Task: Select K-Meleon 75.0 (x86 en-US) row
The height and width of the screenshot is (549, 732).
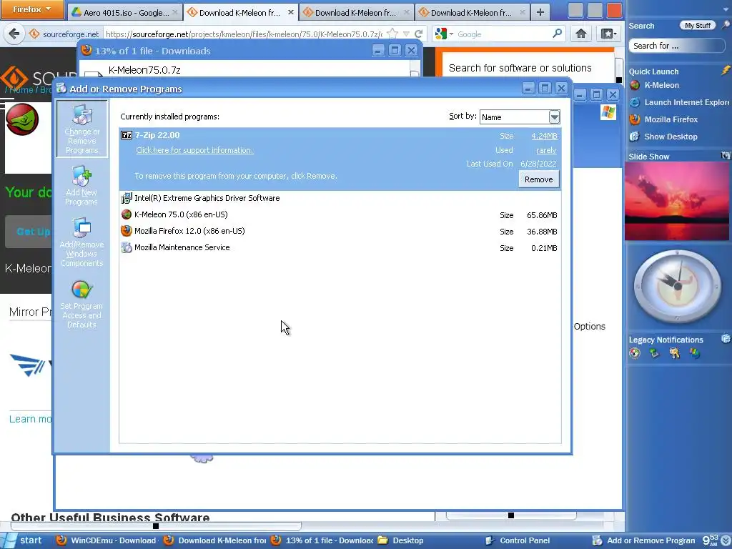Action: 340,214
